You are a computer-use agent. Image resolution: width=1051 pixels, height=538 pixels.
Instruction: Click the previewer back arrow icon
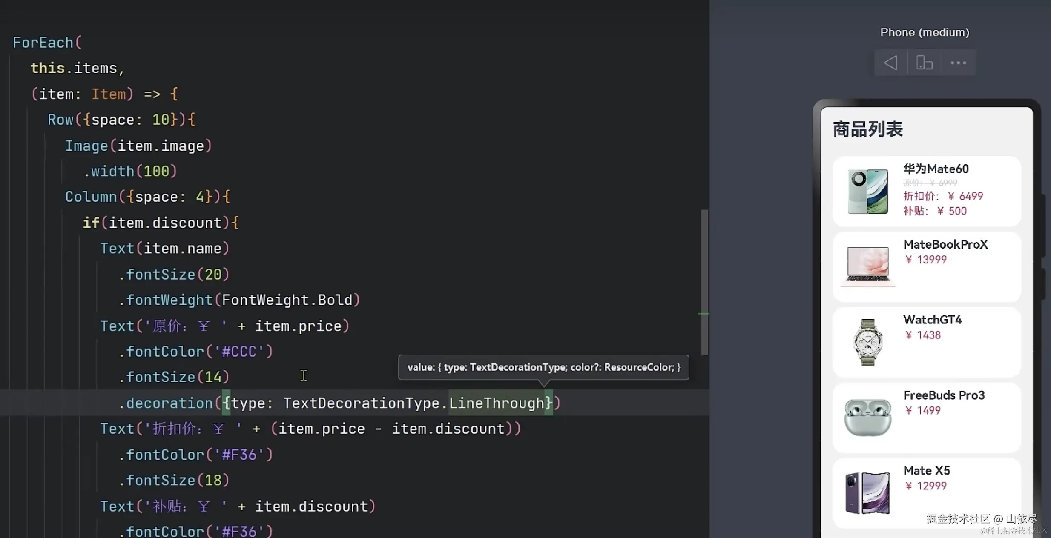click(891, 63)
